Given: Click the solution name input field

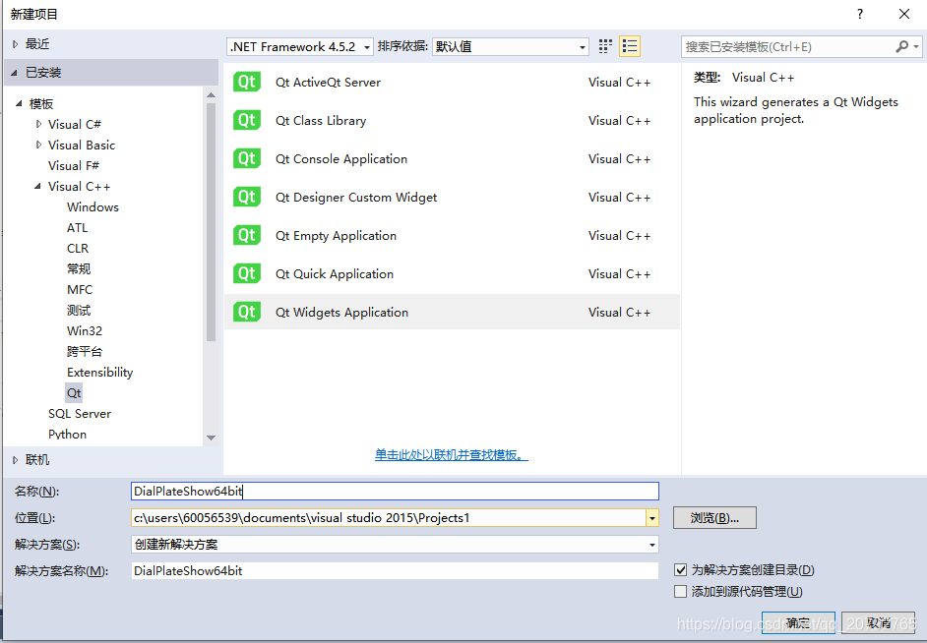Looking at the screenshot, I should [395, 571].
